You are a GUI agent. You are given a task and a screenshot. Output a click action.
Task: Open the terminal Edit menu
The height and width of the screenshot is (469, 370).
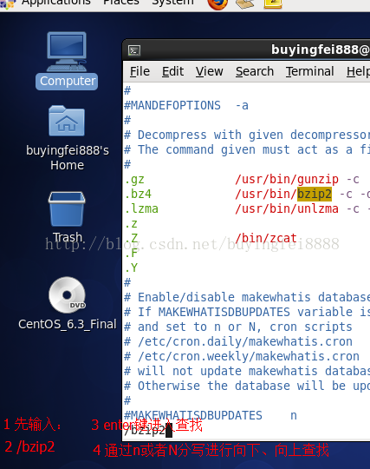coord(172,71)
